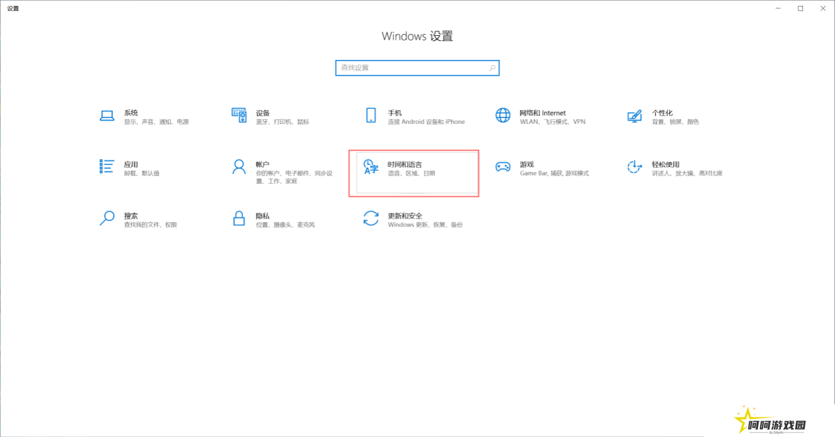Viewport: 835px width, 437px height.
Task: Select the 手机 title label
Action: point(395,113)
